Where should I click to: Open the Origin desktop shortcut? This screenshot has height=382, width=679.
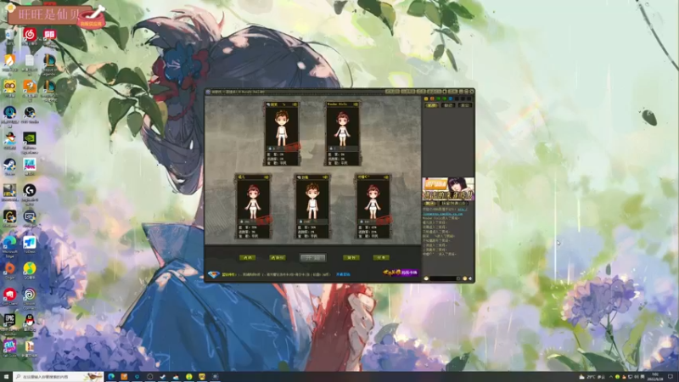pos(9,269)
